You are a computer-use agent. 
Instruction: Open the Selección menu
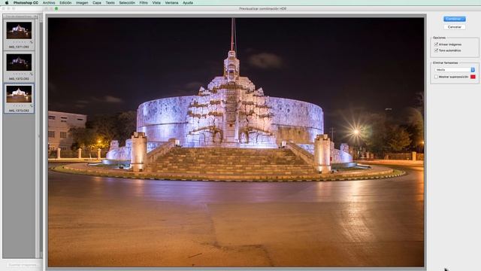(x=127, y=3)
